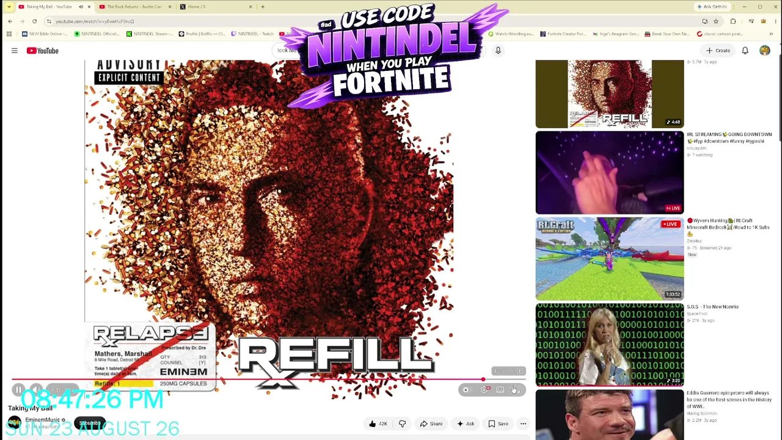Open the Wyvern Hunting RLCraft video title
This screenshot has height=440, width=782.
coord(728,227)
